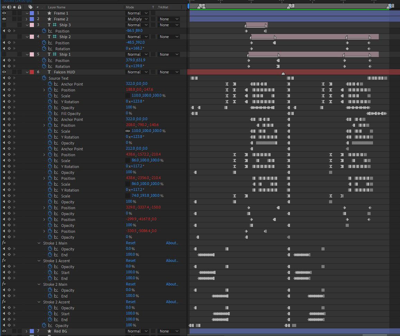Image resolution: width=400 pixels, height=336 pixels.
Task: Click Ship 3 Position value -86.5, 89.0
Action: coord(134,30)
